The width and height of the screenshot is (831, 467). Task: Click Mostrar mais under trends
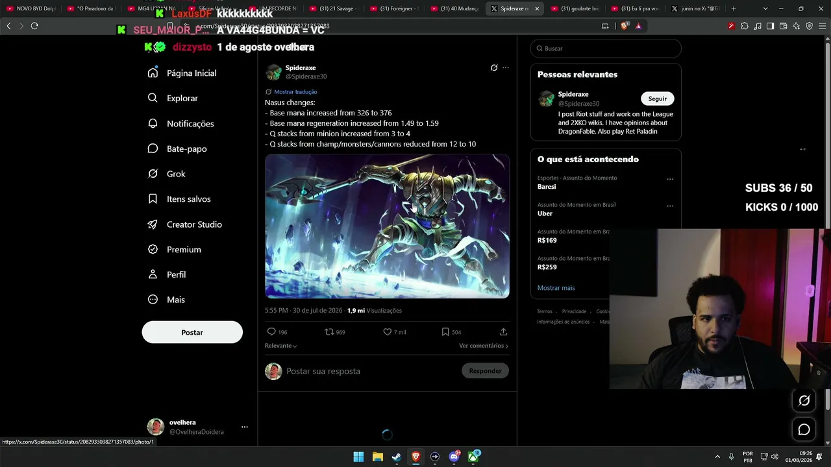pos(556,288)
